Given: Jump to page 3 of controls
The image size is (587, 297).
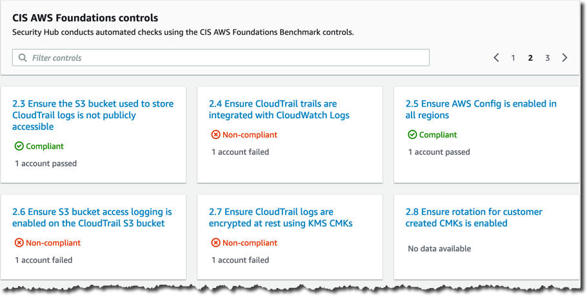Looking at the screenshot, I should (547, 57).
